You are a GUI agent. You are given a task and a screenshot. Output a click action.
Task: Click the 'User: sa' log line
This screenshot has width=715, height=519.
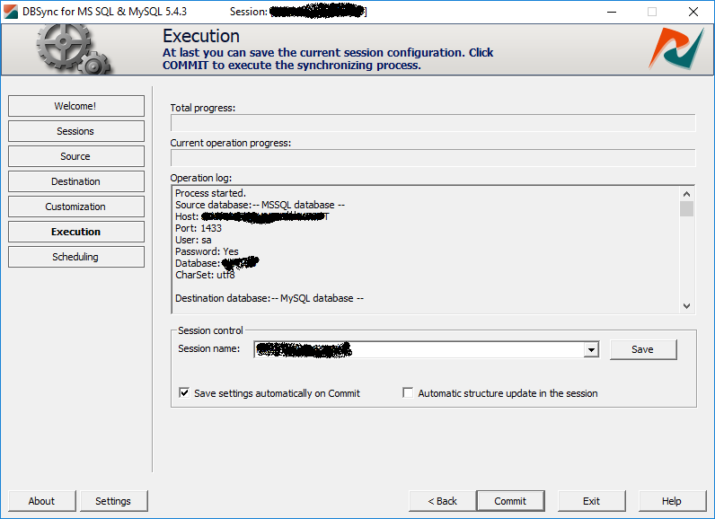point(193,240)
